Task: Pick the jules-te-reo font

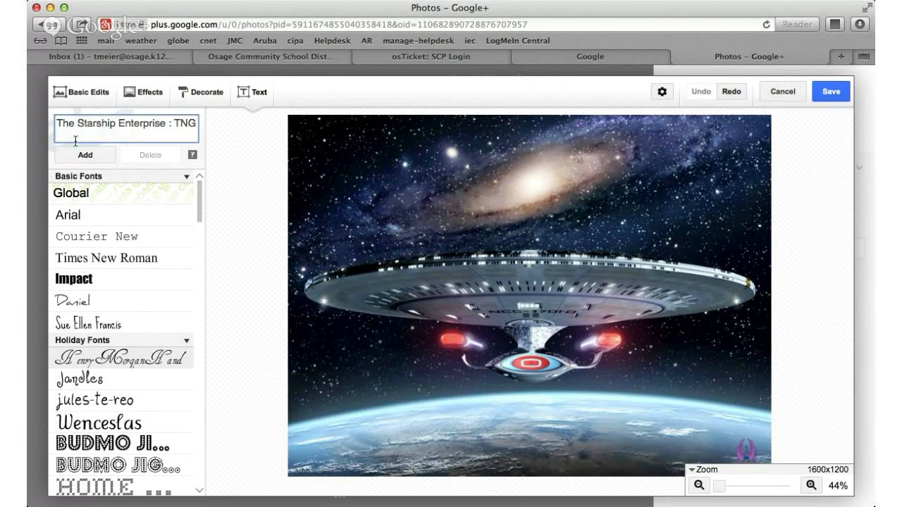Action: (121, 401)
